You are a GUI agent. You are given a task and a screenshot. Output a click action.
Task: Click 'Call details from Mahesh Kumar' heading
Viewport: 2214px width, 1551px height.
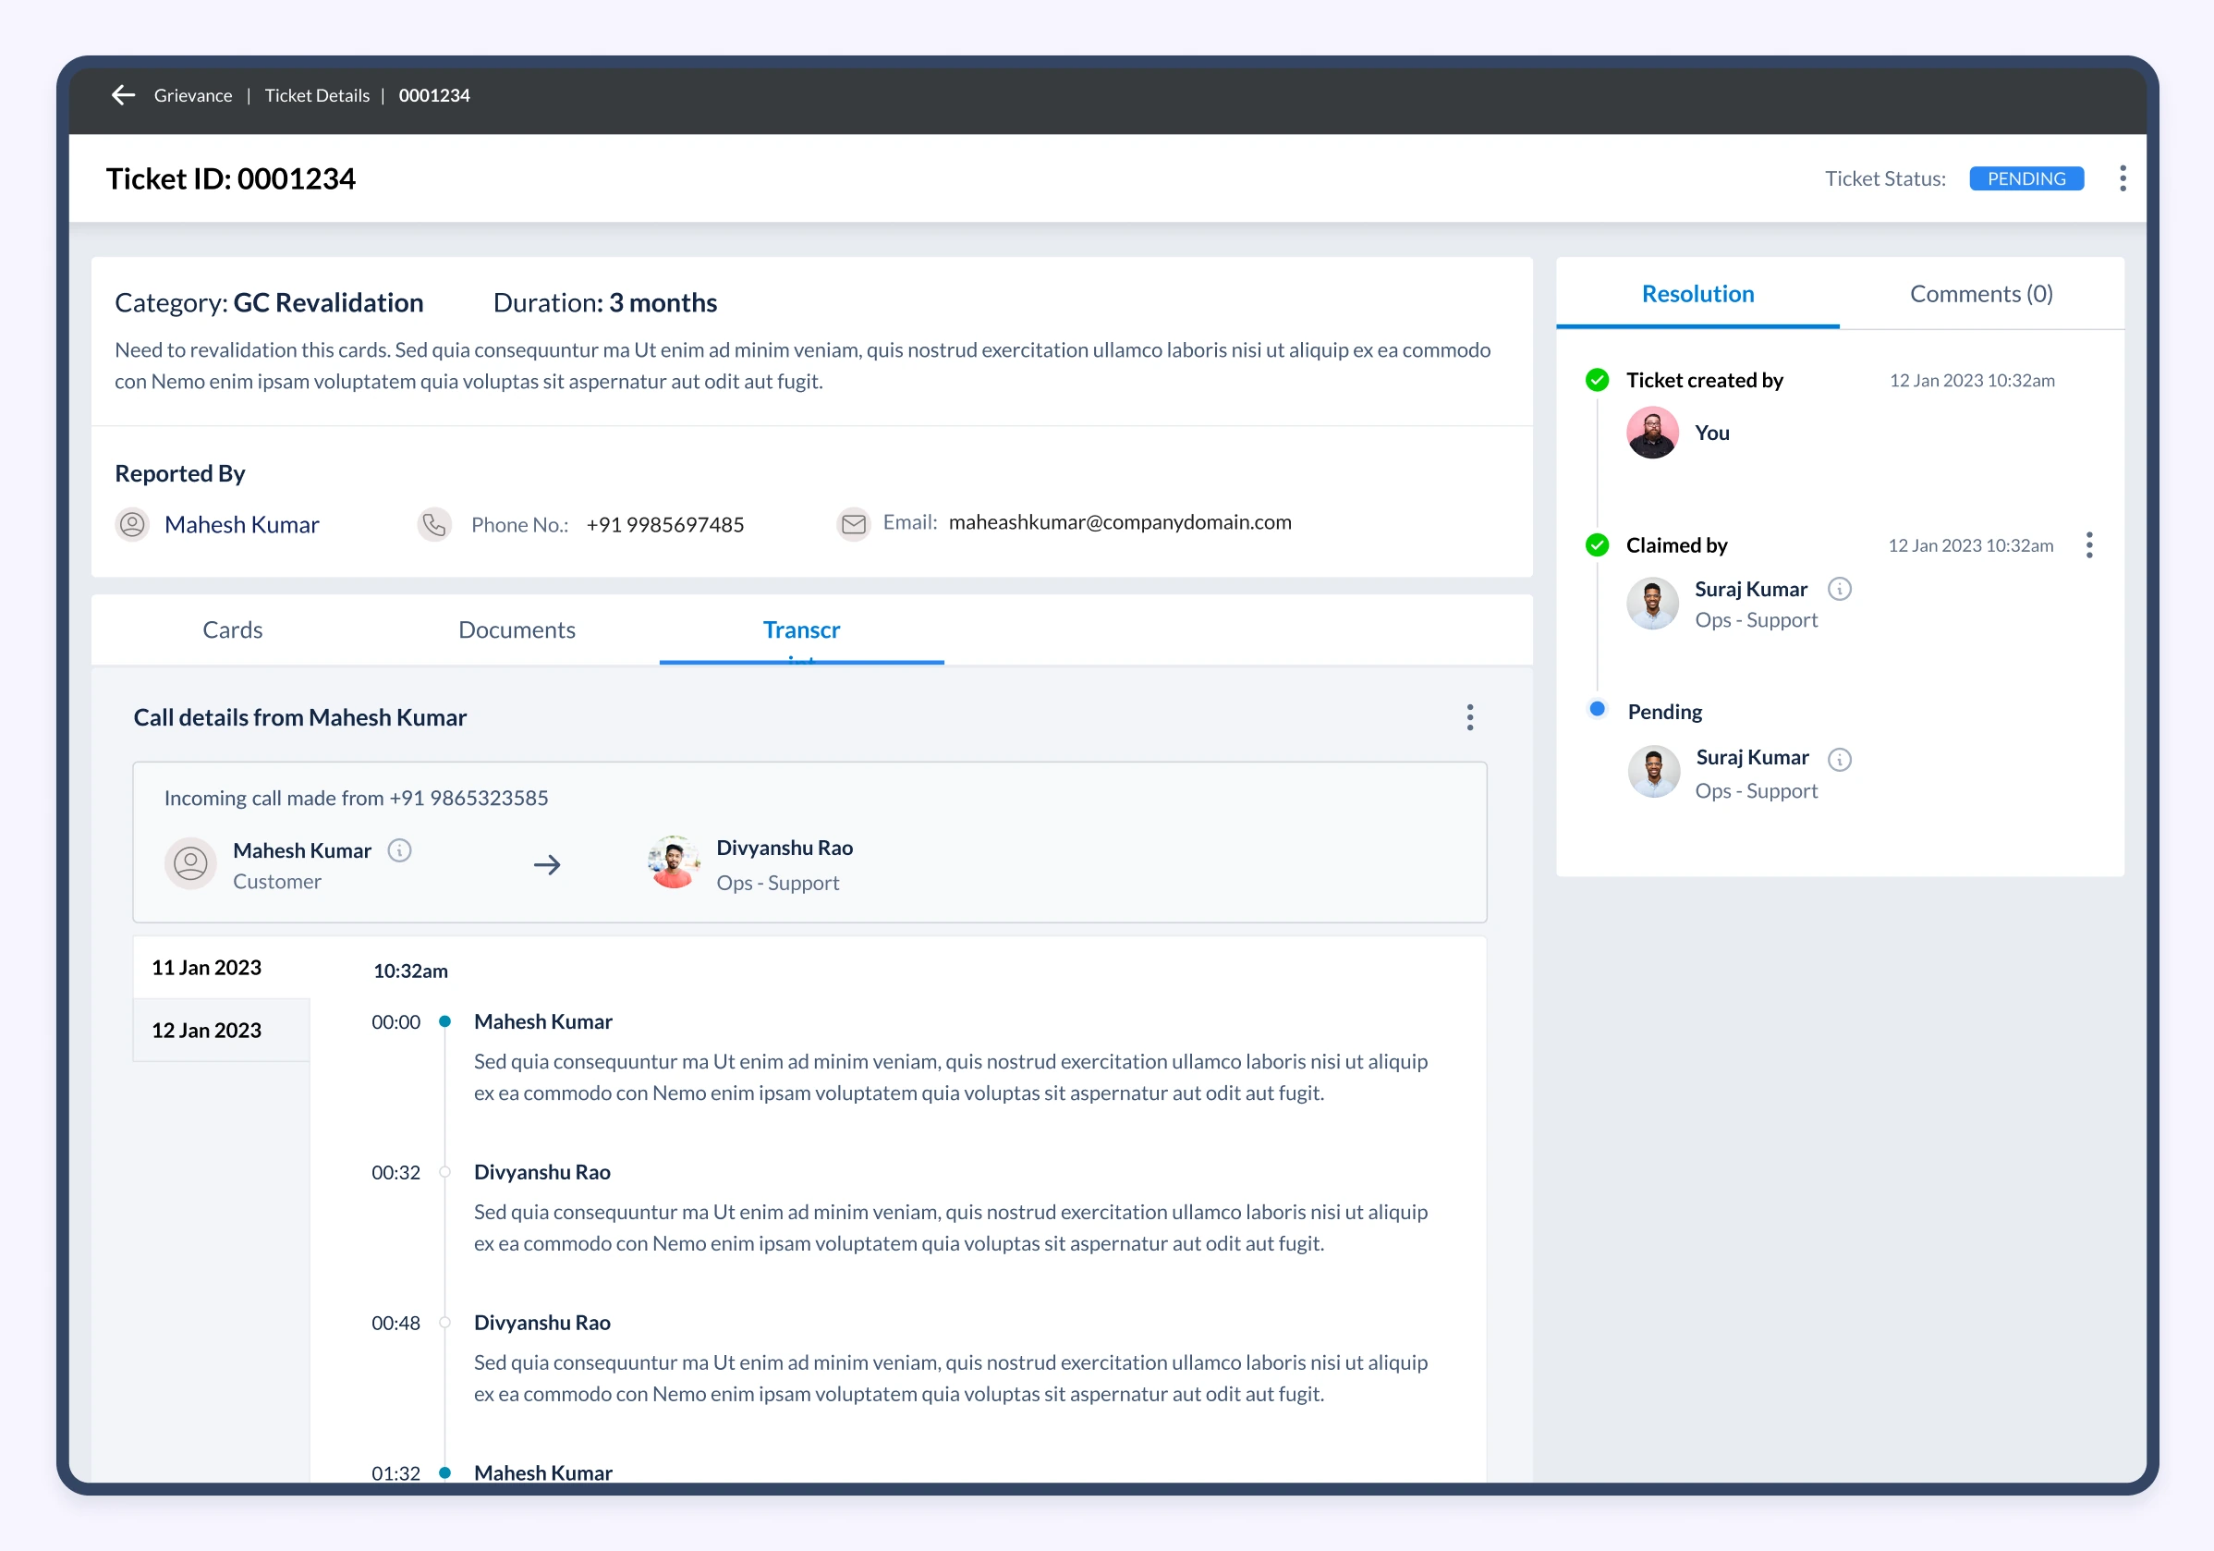pyautogui.click(x=300, y=716)
